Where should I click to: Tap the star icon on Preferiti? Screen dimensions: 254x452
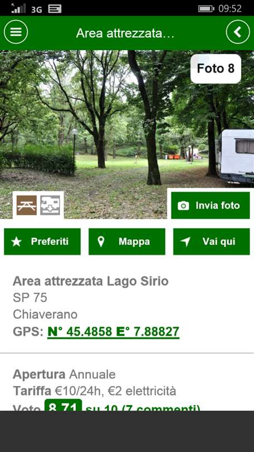click(x=17, y=242)
